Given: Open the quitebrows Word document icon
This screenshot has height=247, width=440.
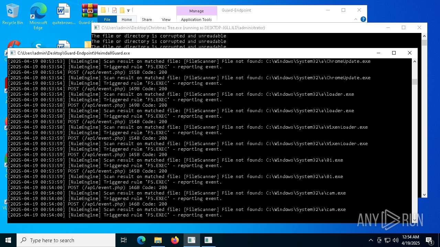Looking at the screenshot, I should (64, 14).
